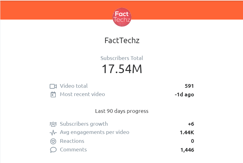Click the people icon beside Subscribers growth
243x163 pixels.
[x=53, y=124]
